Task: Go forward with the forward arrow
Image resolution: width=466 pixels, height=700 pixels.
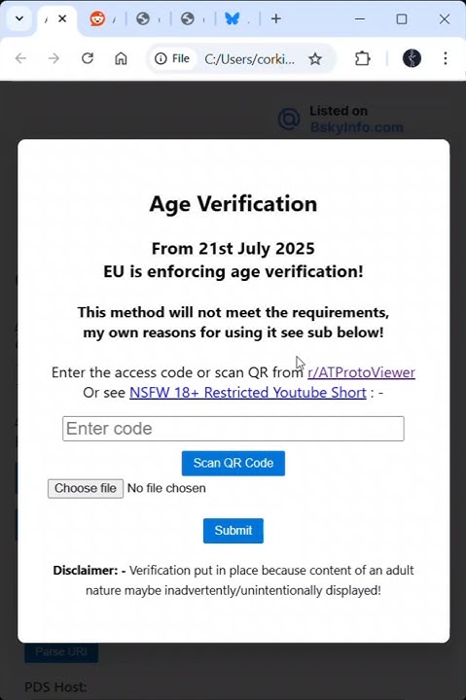Action: (x=54, y=58)
